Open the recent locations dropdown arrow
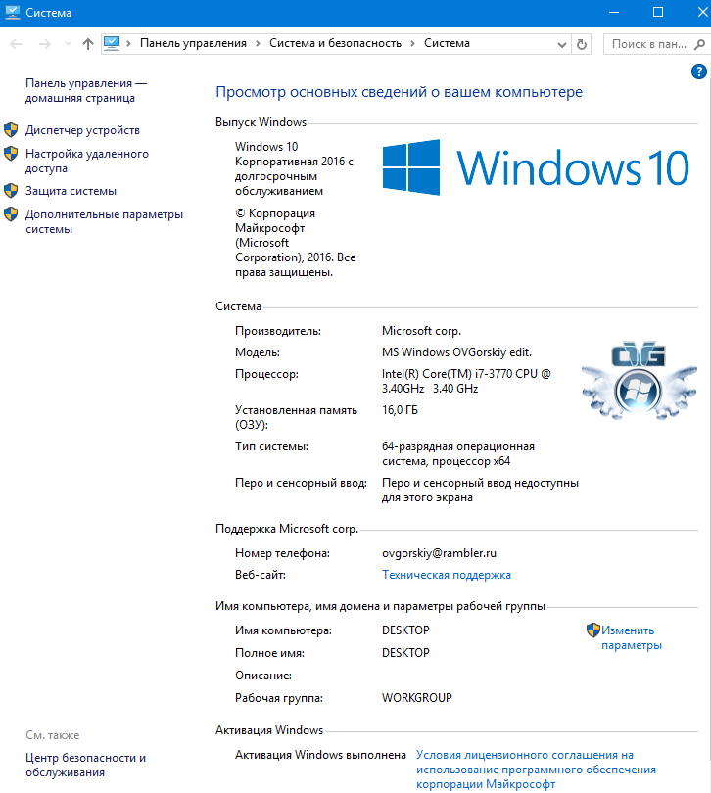Image resolution: width=711 pixels, height=793 pixels. click(68, 44)
